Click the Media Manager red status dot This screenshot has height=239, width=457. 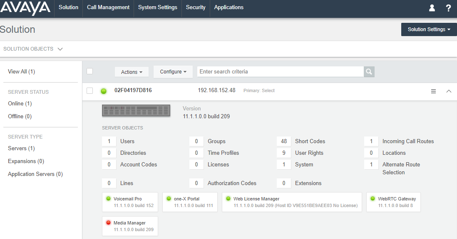click(x=108, y=223)
